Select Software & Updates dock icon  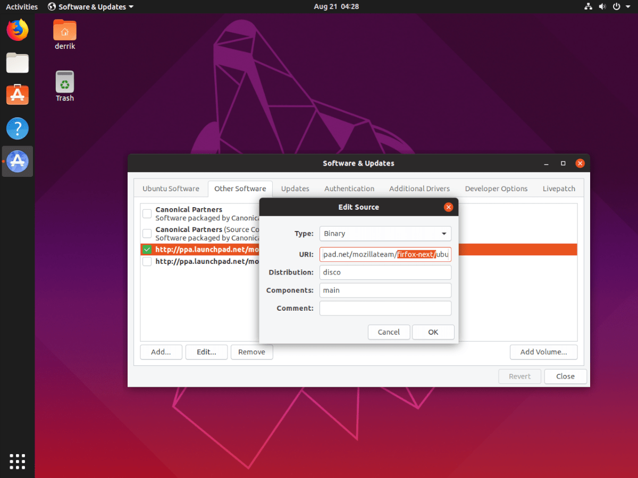(18, 161)
